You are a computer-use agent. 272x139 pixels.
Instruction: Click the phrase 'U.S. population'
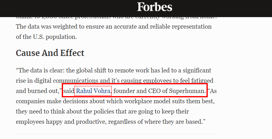[55, 37]
